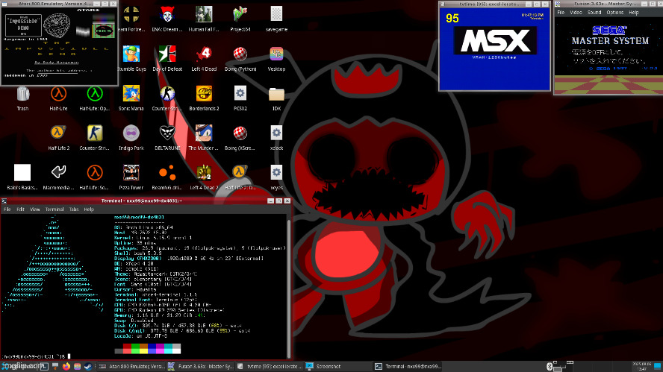
Task: Launch the Left 4 Dead 2 icon
Action: pyautogui.click(x=204, y=173)
